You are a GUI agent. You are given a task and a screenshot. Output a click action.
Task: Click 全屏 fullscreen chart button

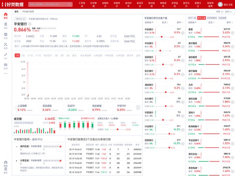(138, 55)
